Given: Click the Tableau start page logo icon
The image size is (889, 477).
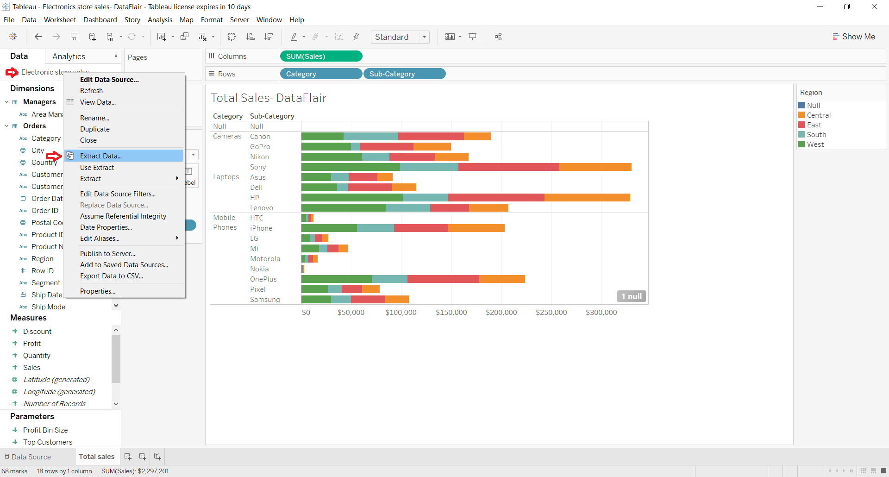Looking at the screenshot, I should pos(13,37).
